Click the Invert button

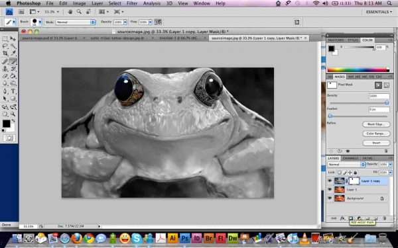click(376, 143)
